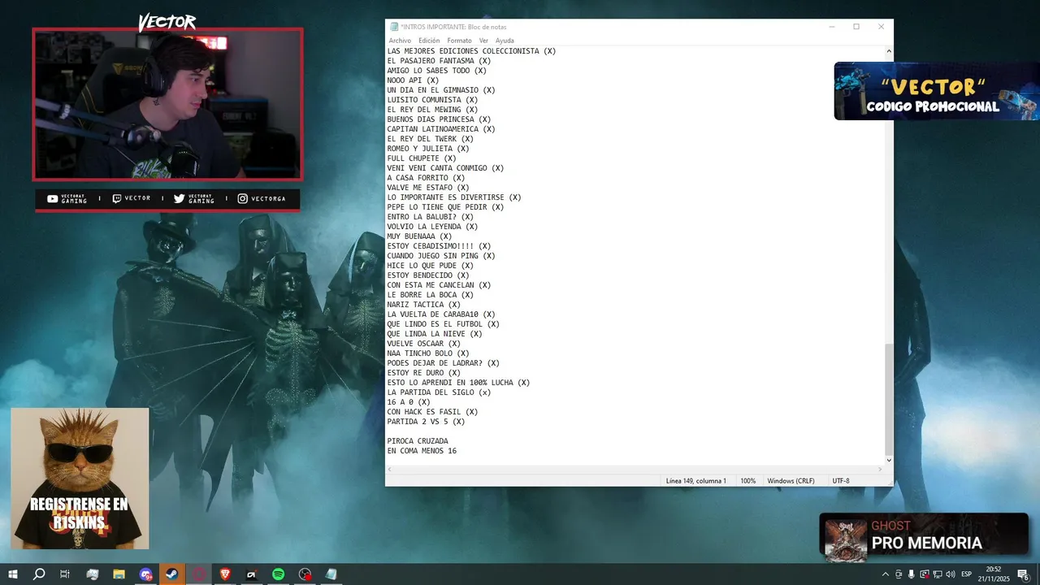Switch the ESP input language indicator

[967, 574]
